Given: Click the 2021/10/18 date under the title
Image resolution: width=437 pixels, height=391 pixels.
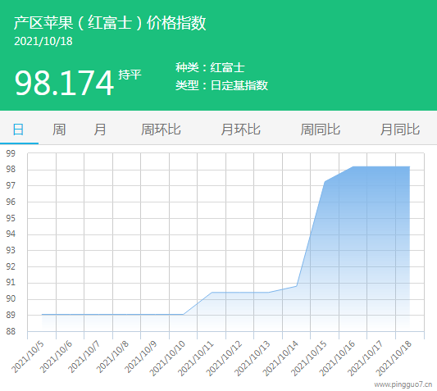Looking at the screenshot, I should coord(43,41).
